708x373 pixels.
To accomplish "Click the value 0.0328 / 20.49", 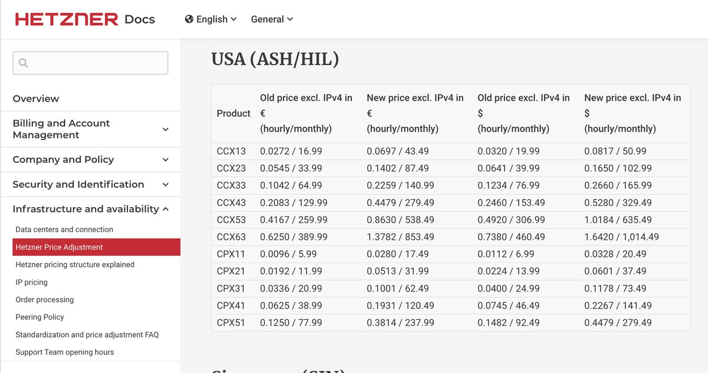I will (x=615, y=254).
